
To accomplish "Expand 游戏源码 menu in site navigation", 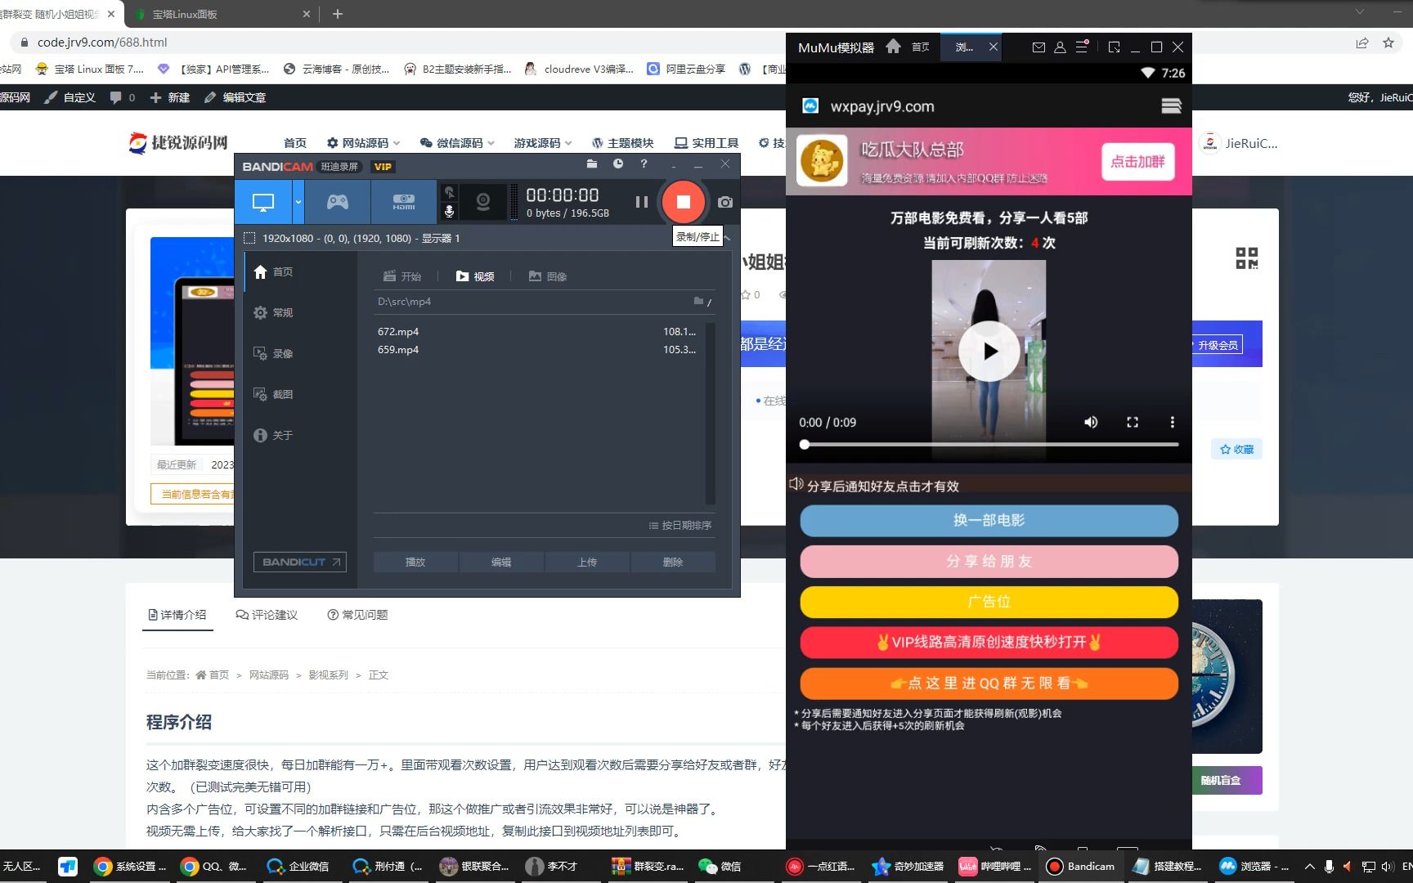I will (x=543, y=143).
